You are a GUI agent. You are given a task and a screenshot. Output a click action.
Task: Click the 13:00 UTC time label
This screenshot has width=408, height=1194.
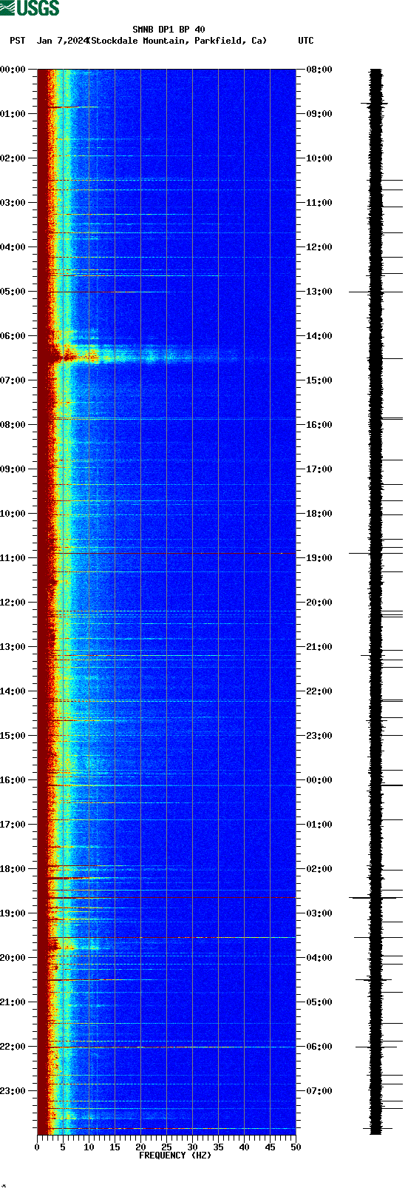point(319,292)
